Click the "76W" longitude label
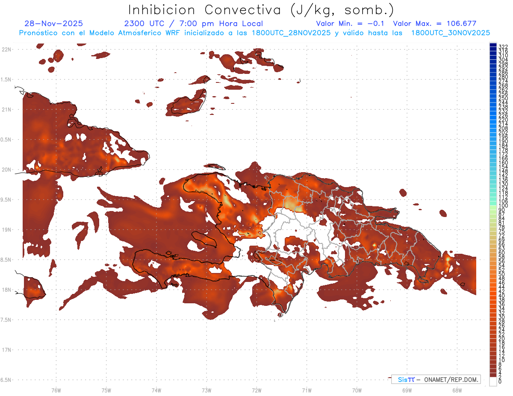Viewport: 513px width, 396px height. coord(56,390)
